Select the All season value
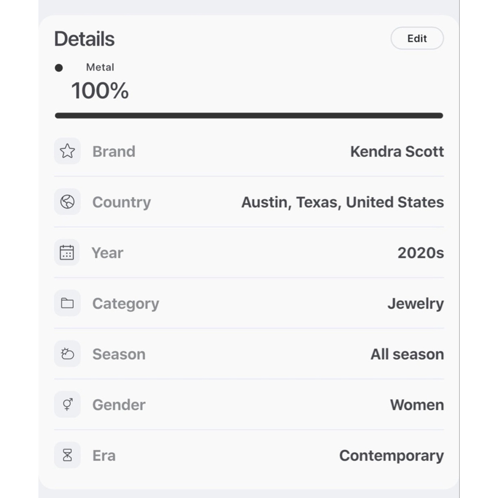The image size is (498, 498). tap(407, 354)
